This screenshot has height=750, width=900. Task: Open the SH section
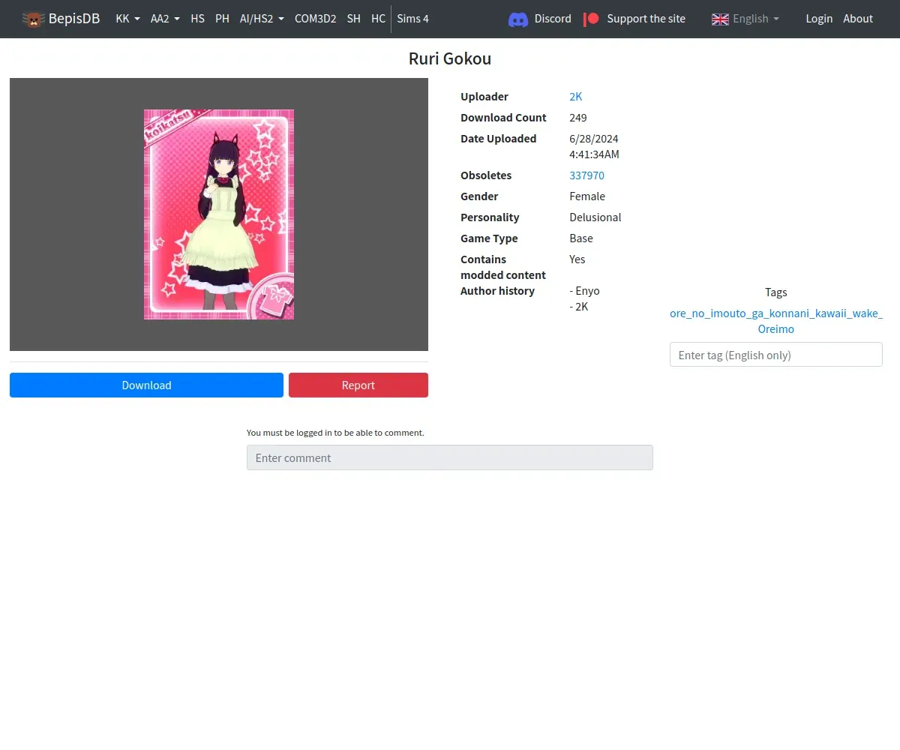pos(354,19)
